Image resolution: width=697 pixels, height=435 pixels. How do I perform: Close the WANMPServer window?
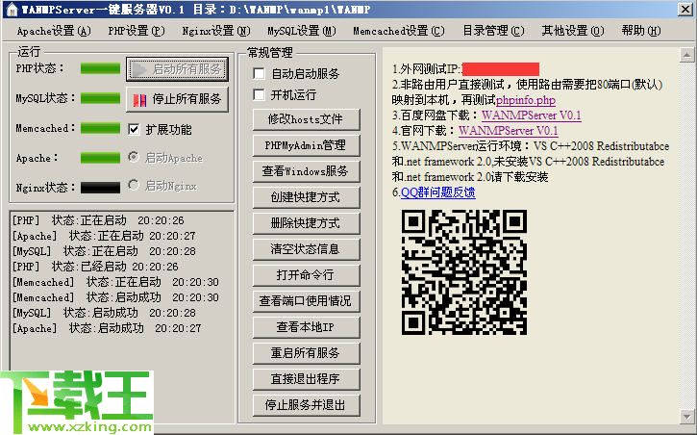pos(685,9)
